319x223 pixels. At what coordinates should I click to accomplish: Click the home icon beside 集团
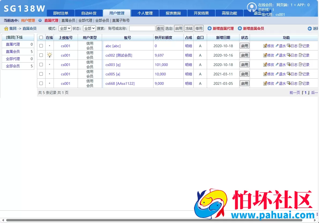click(6, 28)
